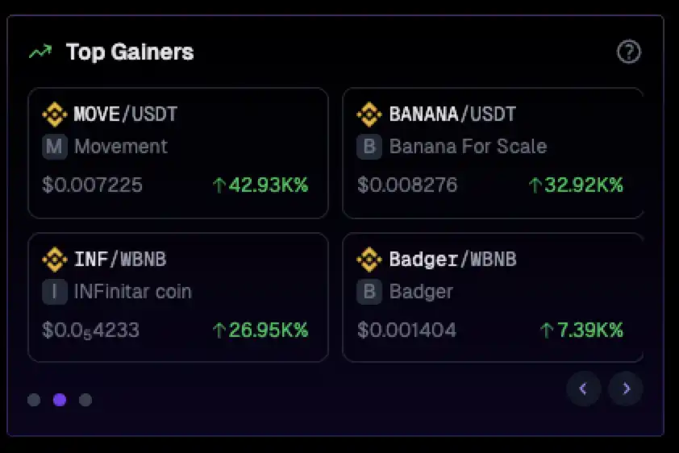Click the Binance logo beside MOVE/USDT
The height and width of the screenshot is (453, 679).
point(54,114)
